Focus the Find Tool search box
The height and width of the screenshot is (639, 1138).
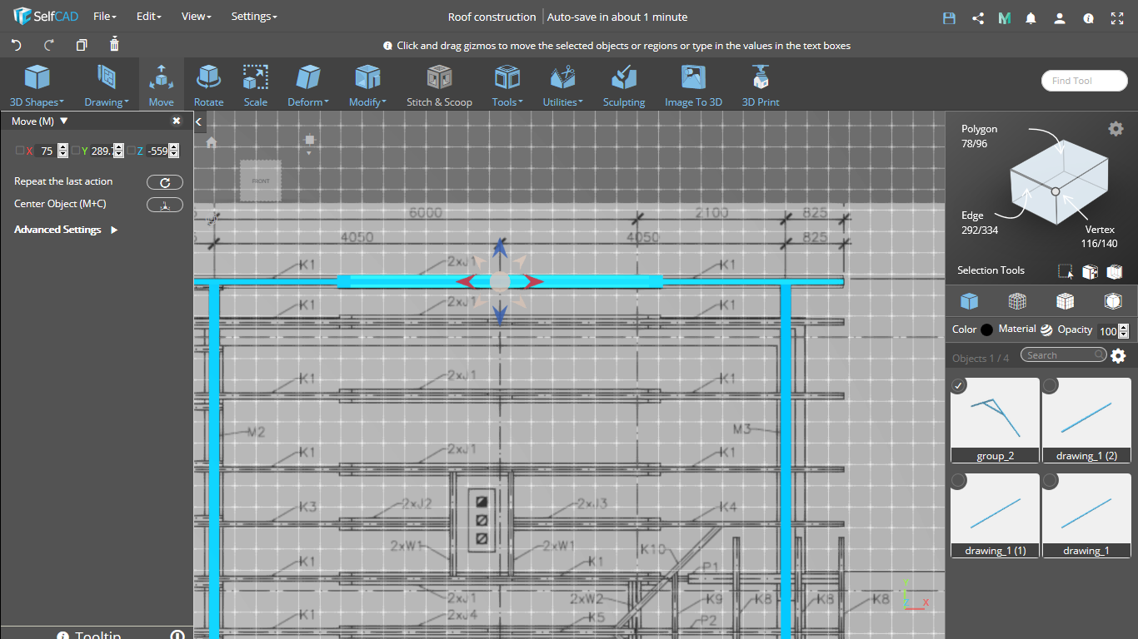pos(1084,81)
